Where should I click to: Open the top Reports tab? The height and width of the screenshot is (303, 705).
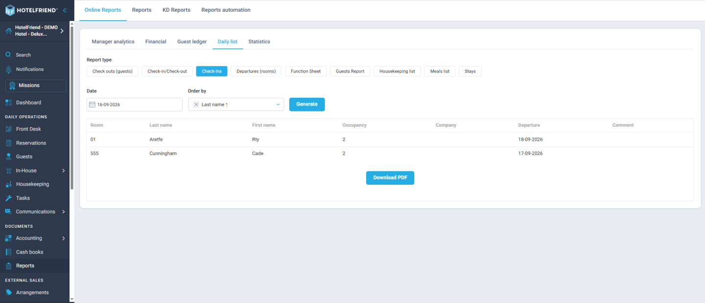pos(141,10)
